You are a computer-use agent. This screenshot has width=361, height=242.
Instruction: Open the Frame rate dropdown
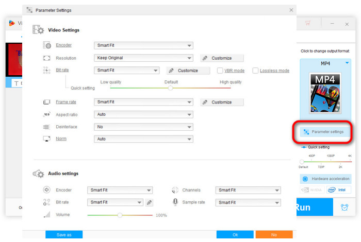point(143,102)
